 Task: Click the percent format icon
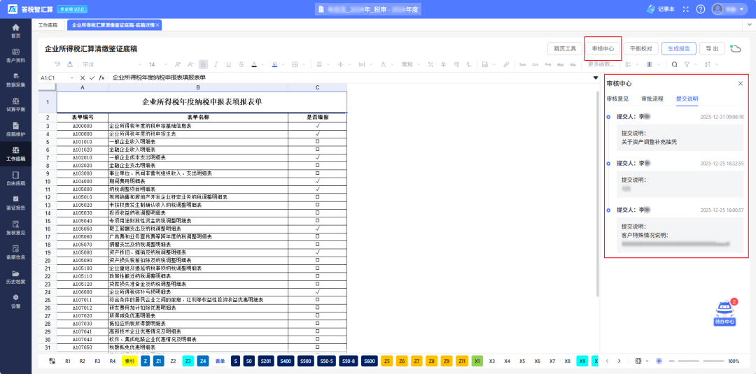point(430,64)
